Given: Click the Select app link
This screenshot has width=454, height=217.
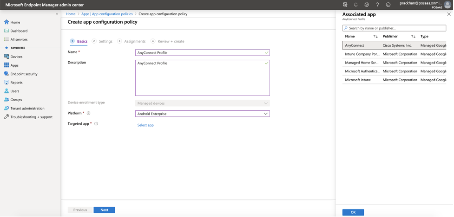Looking at the screenshot, I should [x=145, y=125].
